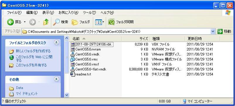Select file name CentOS5.6.nvram
Viewport: 235px width, 106px height.
click(88, 49)
